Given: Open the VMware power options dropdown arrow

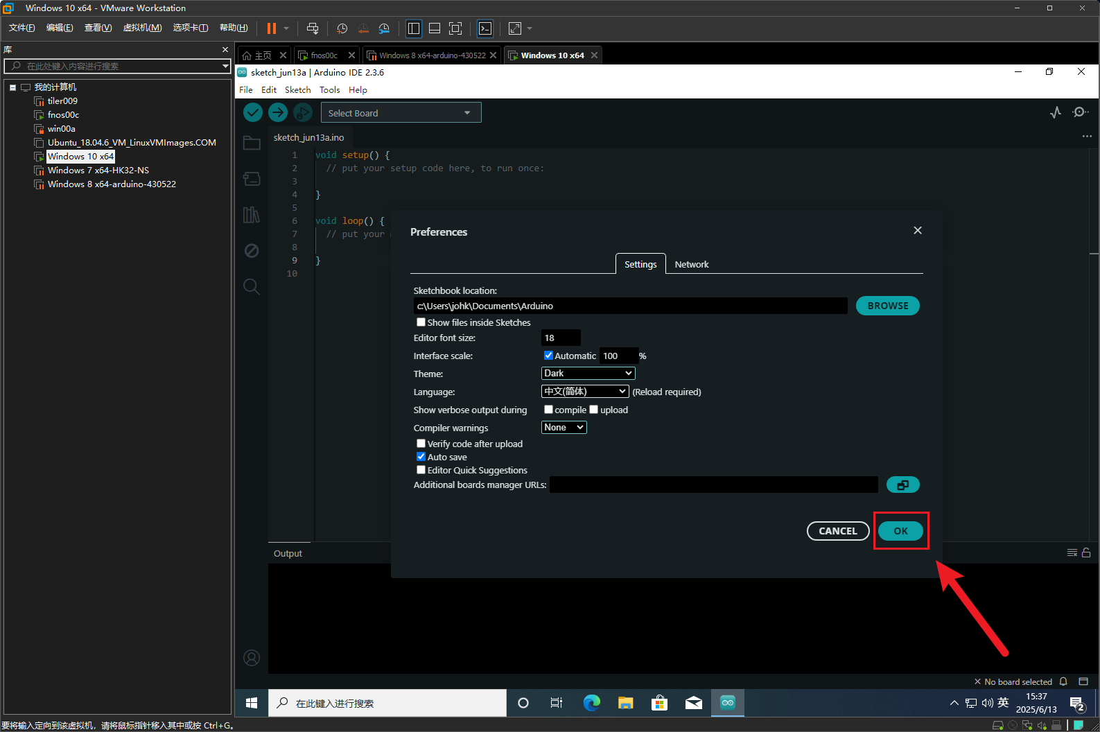Looking at the screenshot, I should [286, 28].
